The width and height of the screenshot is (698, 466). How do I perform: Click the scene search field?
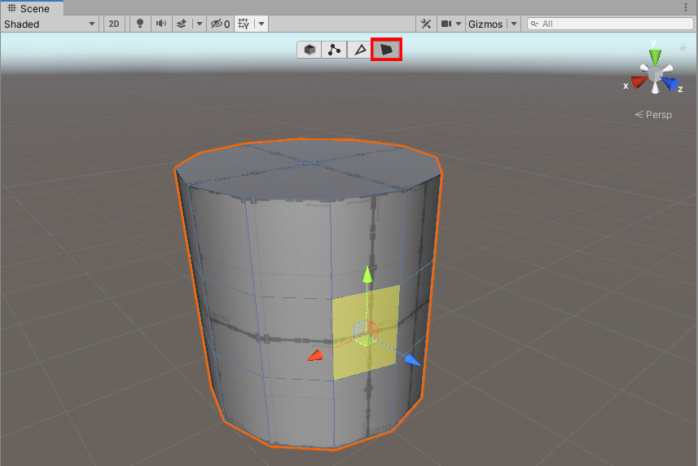point(611,24)
